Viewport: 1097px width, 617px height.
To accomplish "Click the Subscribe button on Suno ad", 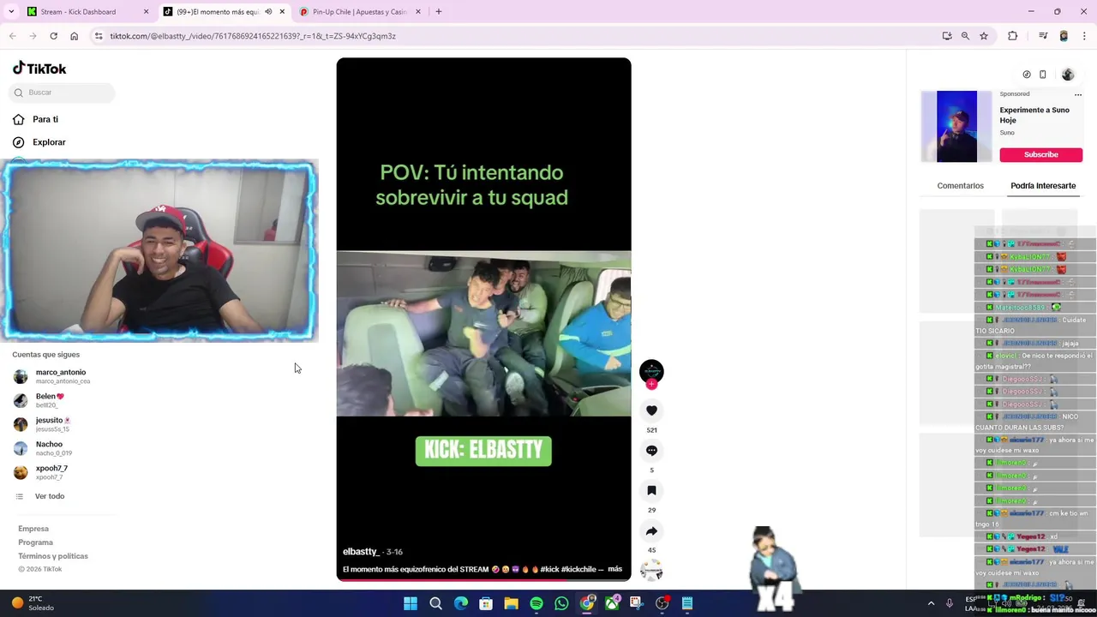I will click(x=1040, y=154).
